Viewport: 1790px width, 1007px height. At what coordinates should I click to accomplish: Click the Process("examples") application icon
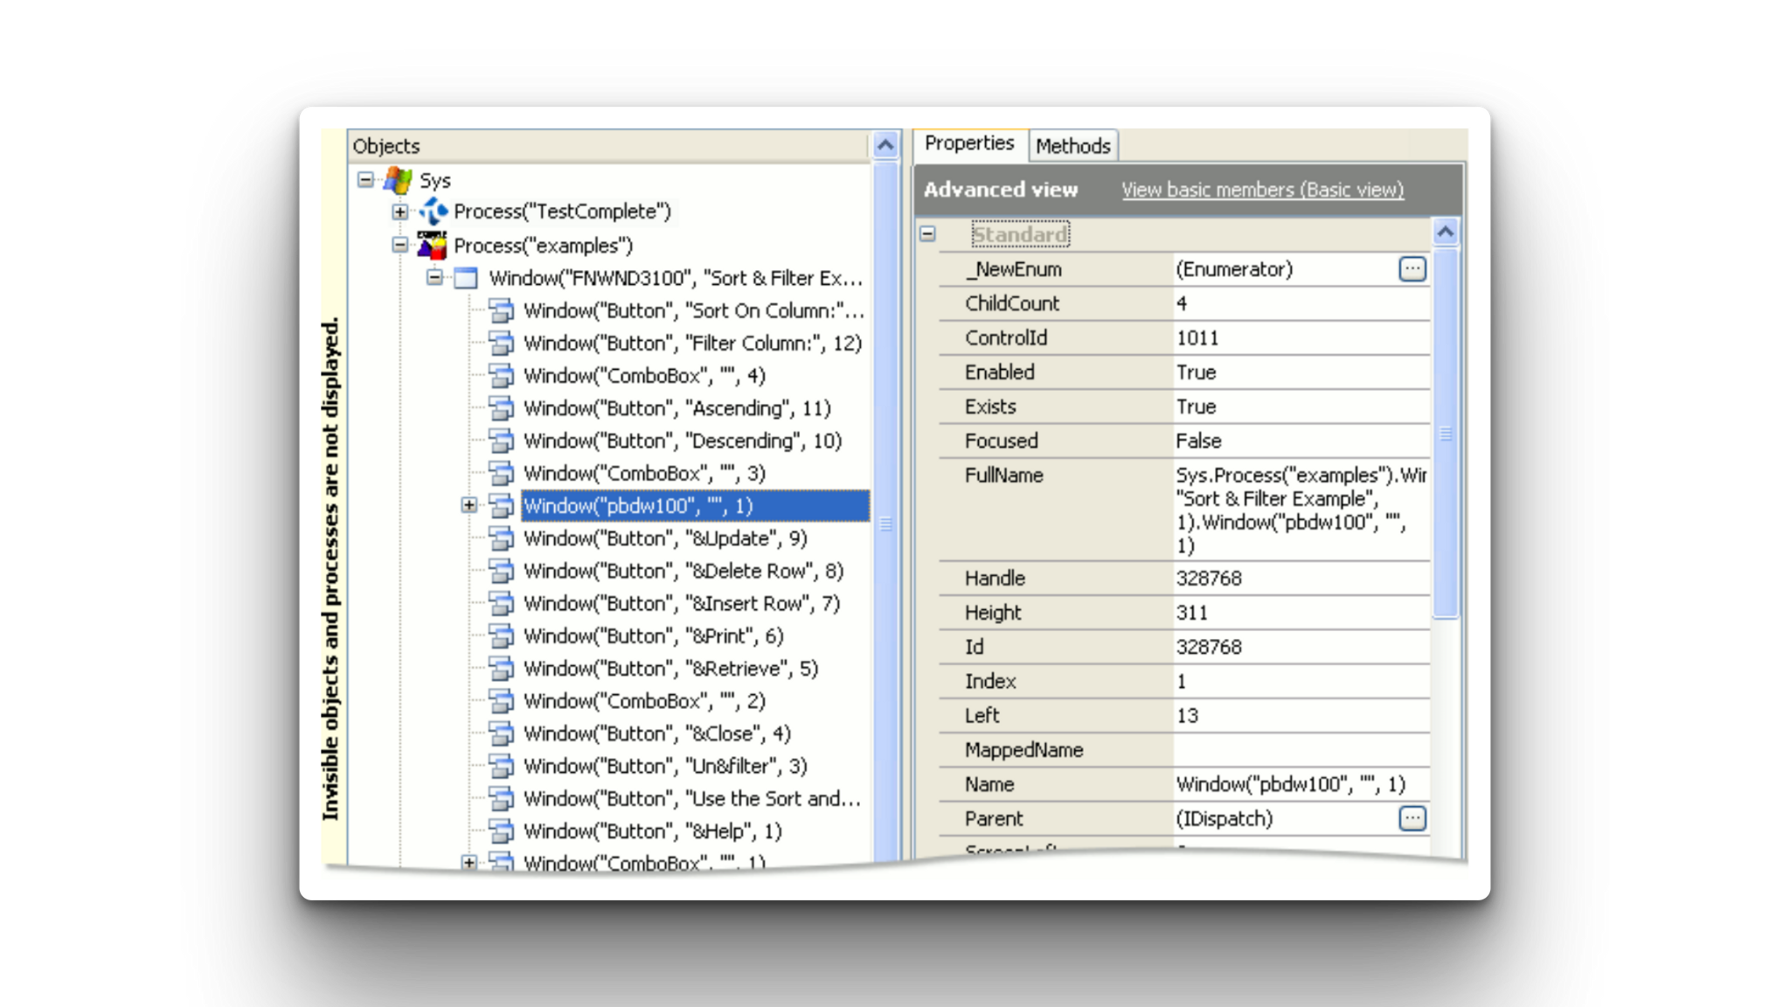[x=430, y=246]
